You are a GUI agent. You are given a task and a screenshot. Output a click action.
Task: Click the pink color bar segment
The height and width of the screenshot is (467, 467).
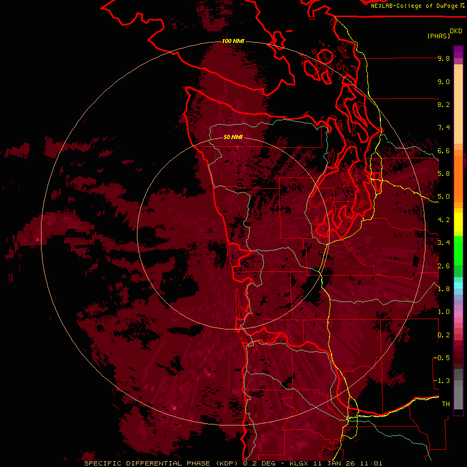[x=458, y=314]
